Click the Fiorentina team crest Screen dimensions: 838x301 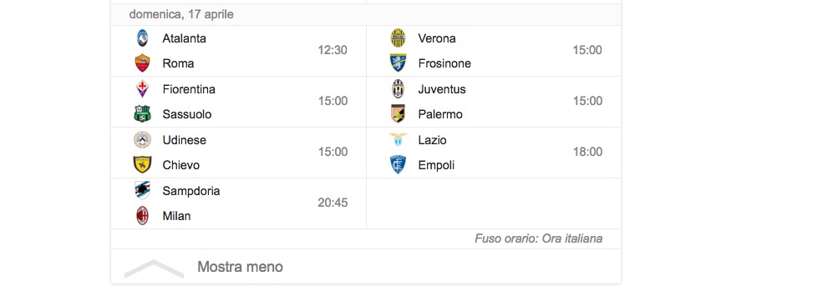[142, 88]
